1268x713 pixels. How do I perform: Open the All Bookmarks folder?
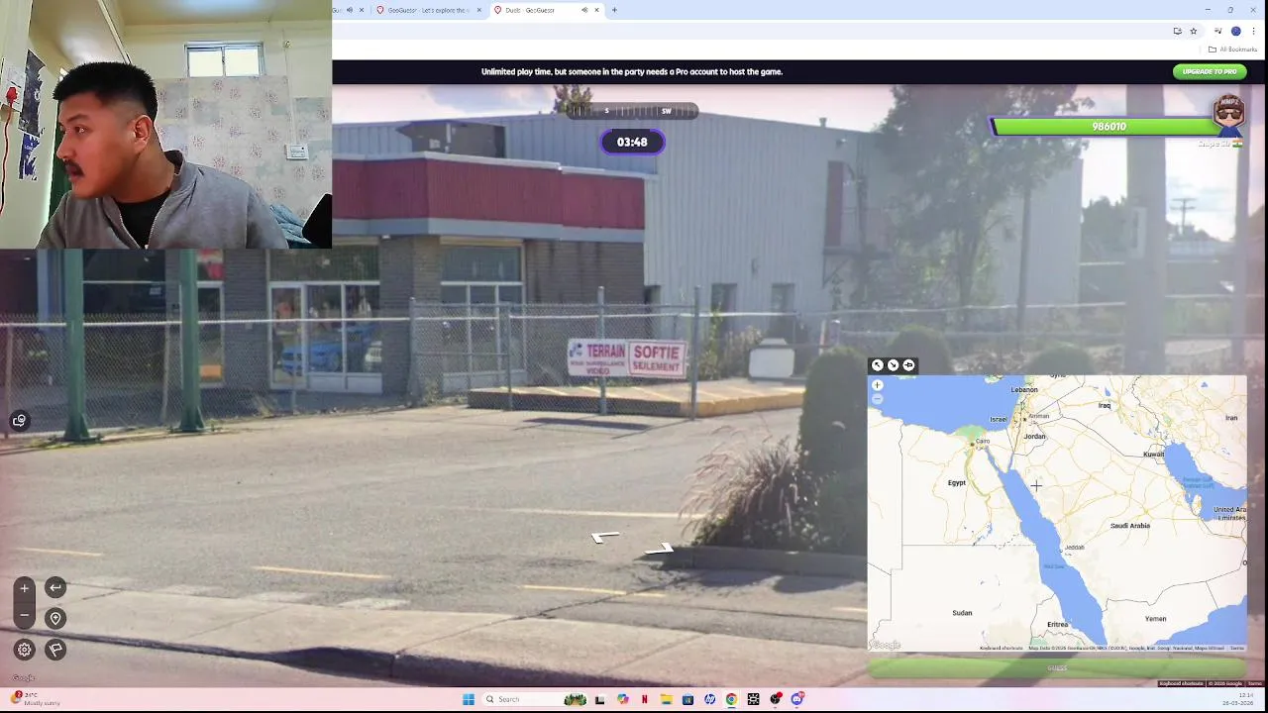(x=1232, y=50)
